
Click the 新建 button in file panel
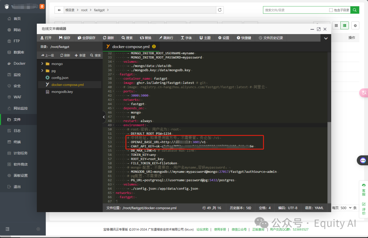(x=80, y=55)
